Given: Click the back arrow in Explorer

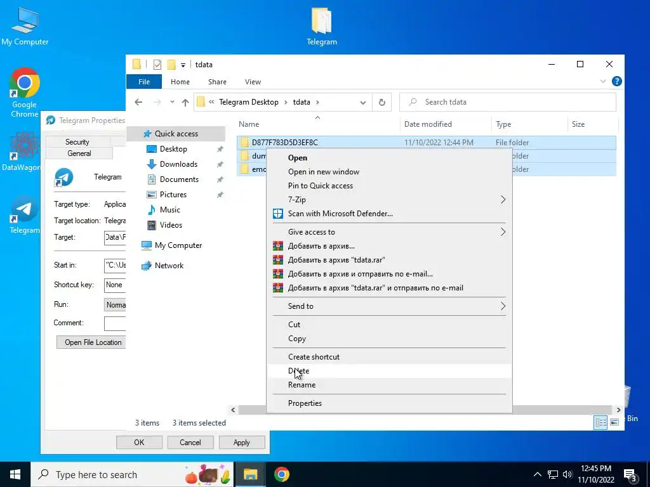Looking at the screenshot, I should tap(138, 102).
